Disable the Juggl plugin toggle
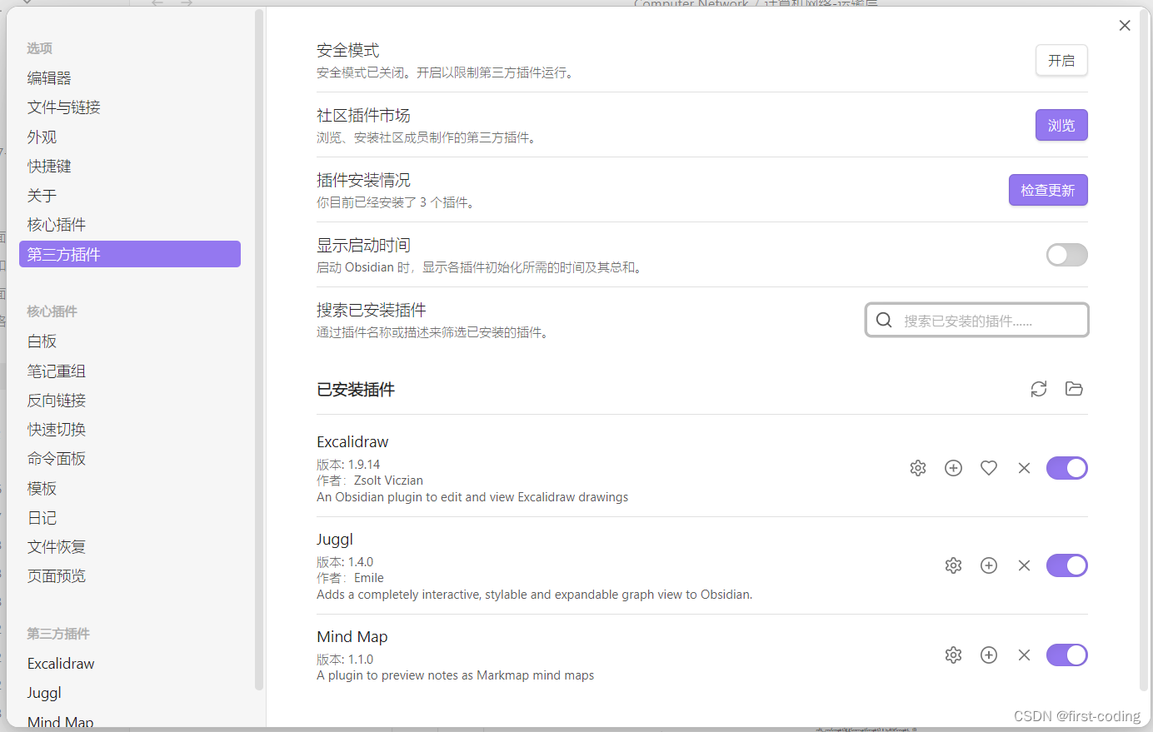 1066,565
